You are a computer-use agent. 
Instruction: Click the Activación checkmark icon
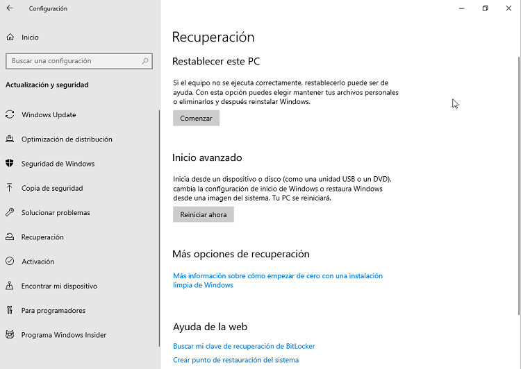coord(10,261)
